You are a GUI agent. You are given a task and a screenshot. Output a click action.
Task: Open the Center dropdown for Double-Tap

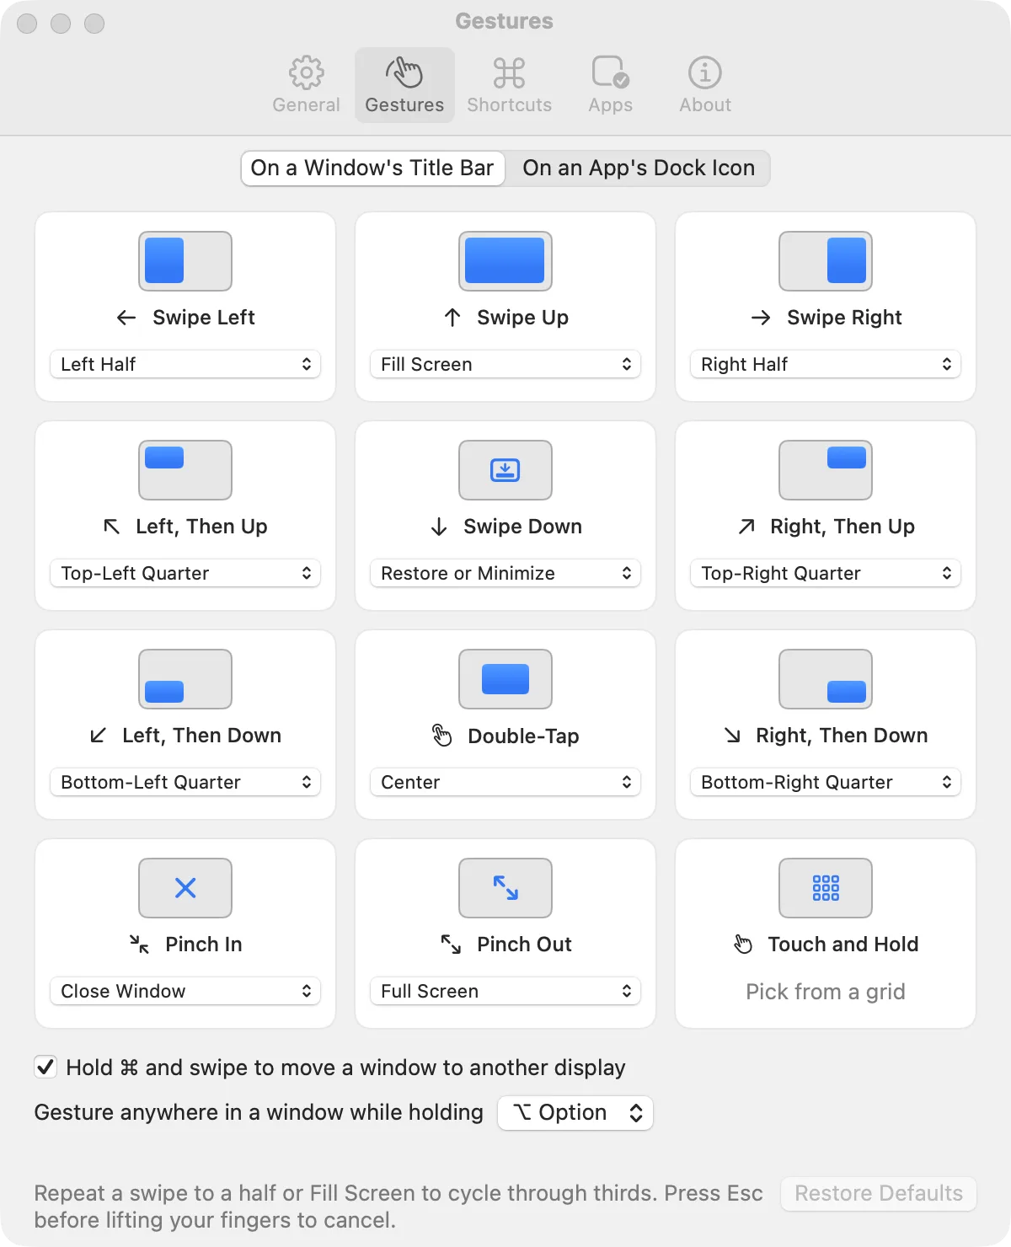[x=505, y=782]
